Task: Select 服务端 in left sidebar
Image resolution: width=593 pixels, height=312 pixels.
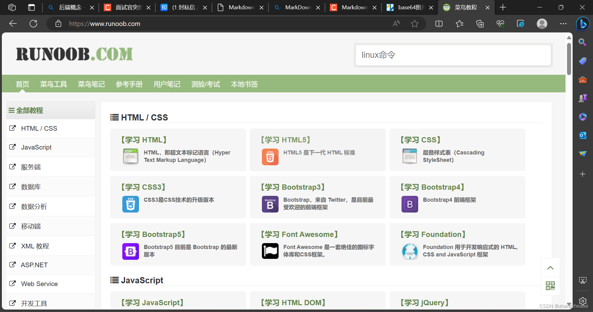Action: pos(51,167)
